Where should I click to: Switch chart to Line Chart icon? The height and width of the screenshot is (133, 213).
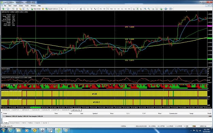141,9
